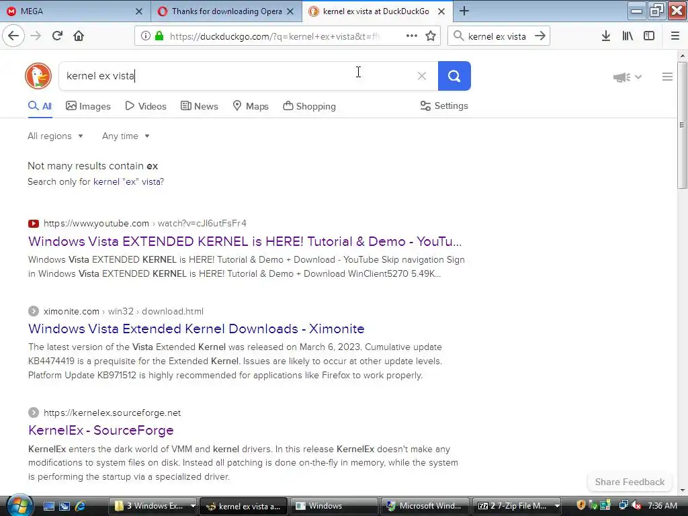Launch Internet Explorer from quick launch
The image size is (688, 516).
[x=81, y=506]
